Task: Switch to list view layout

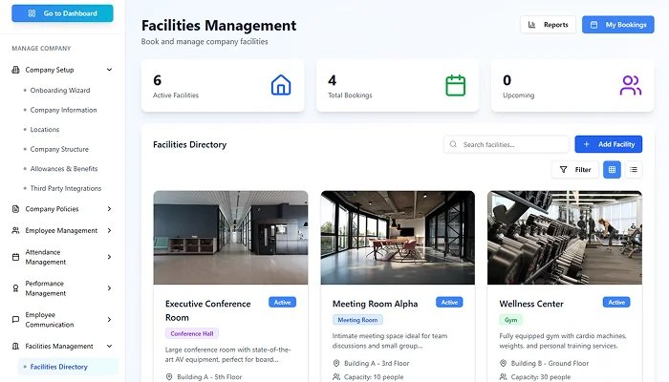Action: pyautogui.click(x=633, y=169)
